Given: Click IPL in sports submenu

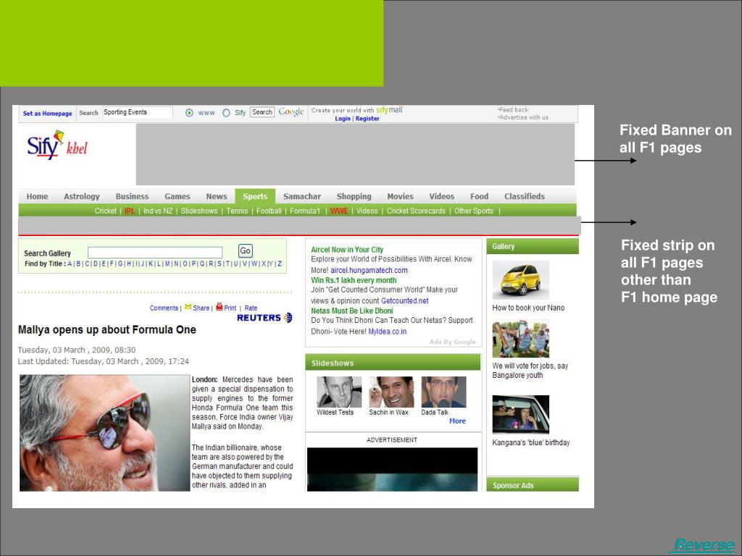Looking at the screenshot, I should click(x=130, y=211).
